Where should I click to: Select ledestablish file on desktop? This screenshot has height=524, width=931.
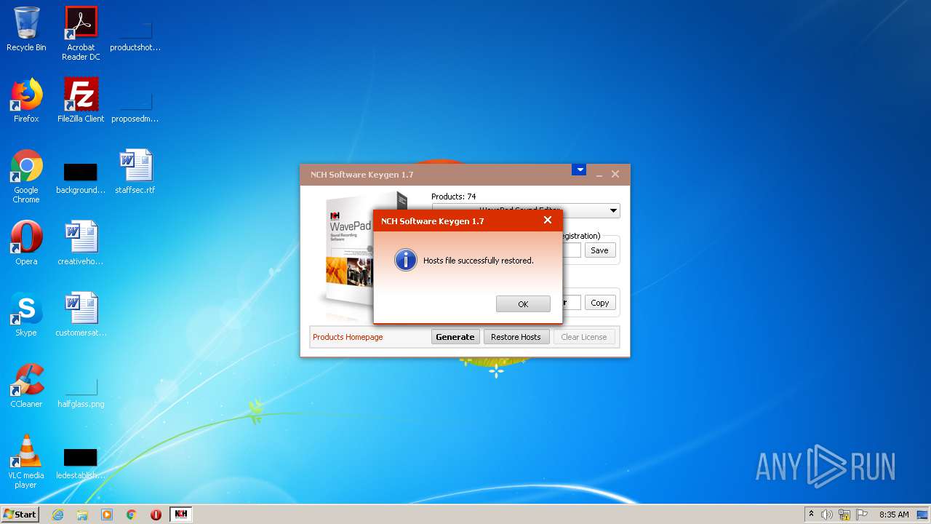coord(81,464)
